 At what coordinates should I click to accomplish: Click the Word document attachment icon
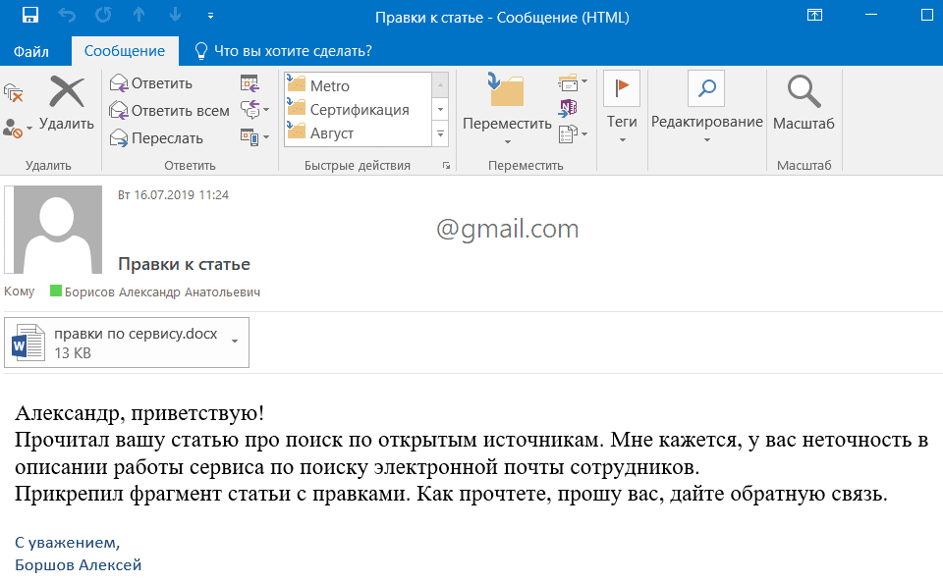[28, 344]
